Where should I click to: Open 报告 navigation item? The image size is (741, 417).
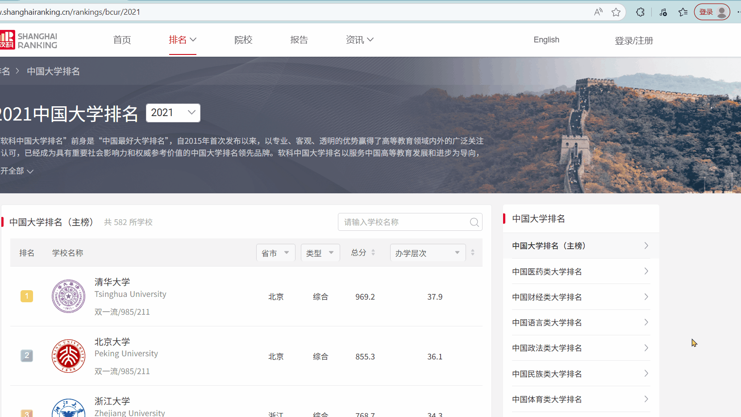299,40
